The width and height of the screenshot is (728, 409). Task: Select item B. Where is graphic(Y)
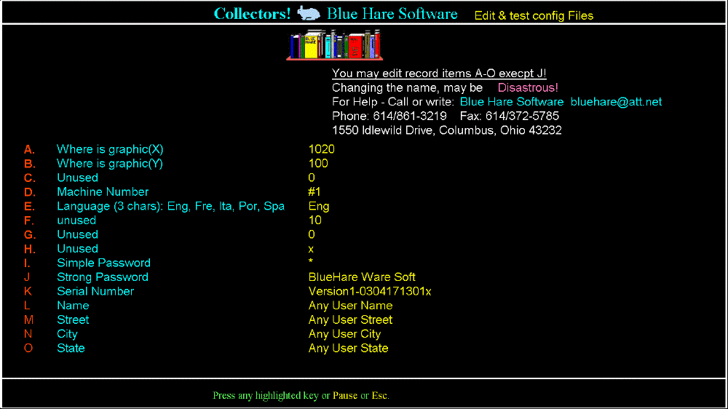(30, 164)
